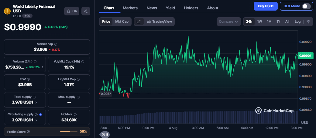316x138 pixels.
Task: Click info icon next to Total supply
Action: tap(34, 97)
